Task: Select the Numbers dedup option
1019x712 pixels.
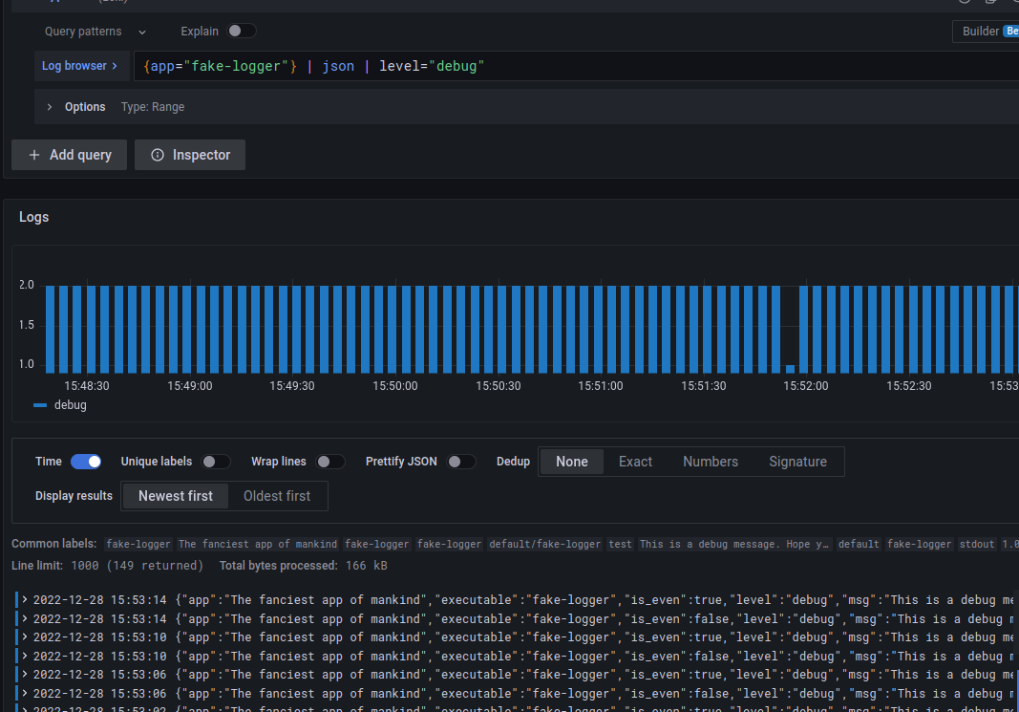Action: tap(711, 462)
